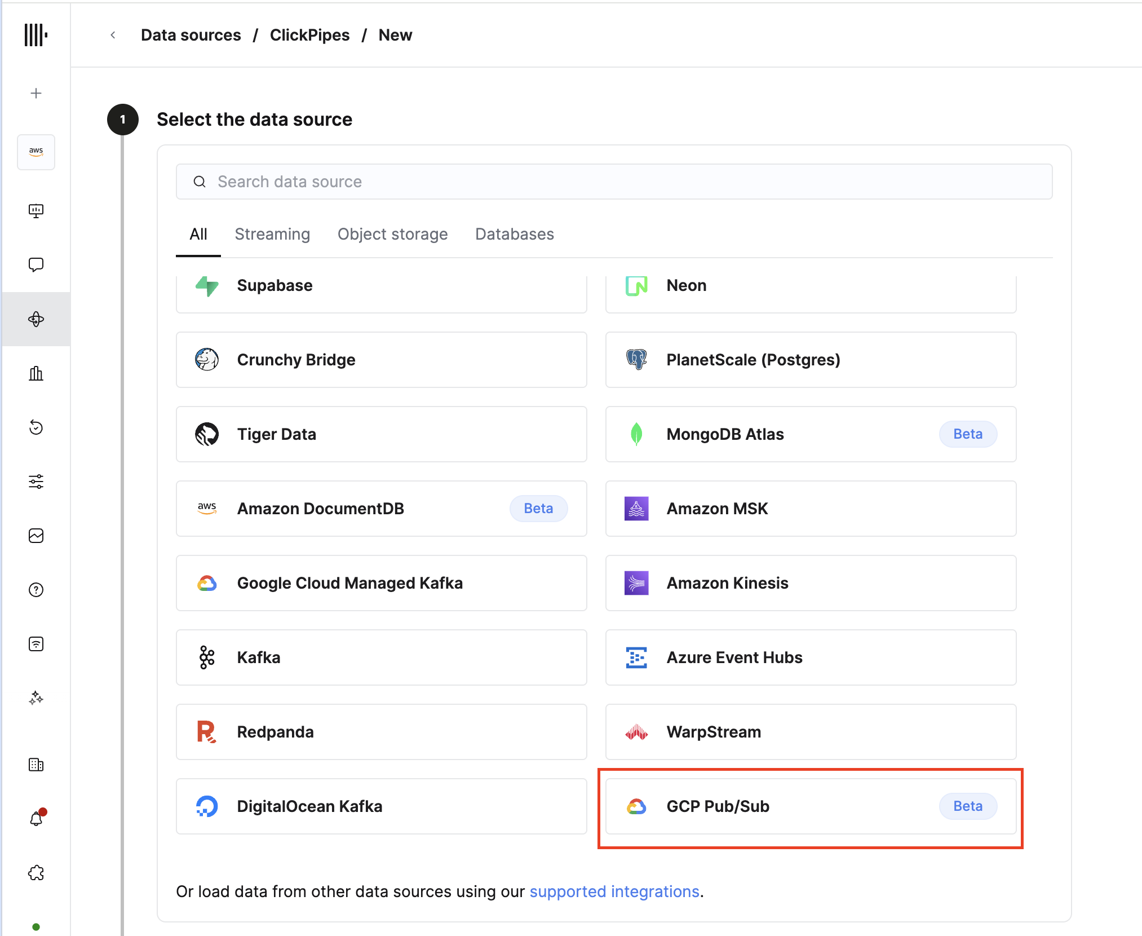This screenshot has height=936, width=1142.
Task: Select the Kafka data source card
Action: [382, 657]
